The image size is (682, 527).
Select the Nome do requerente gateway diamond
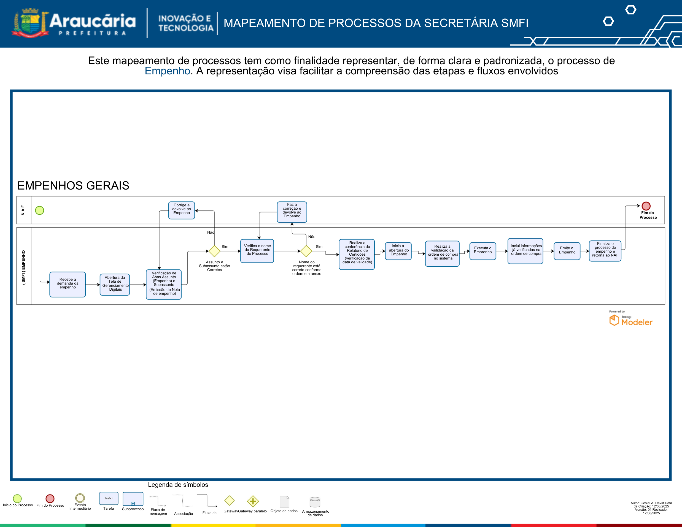coord(306,251)
